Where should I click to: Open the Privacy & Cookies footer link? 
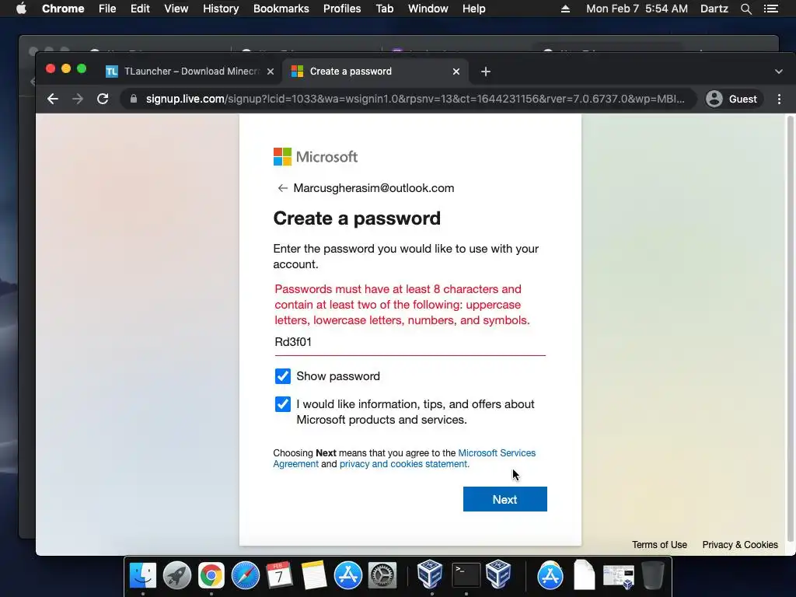[x=740, y=545]
